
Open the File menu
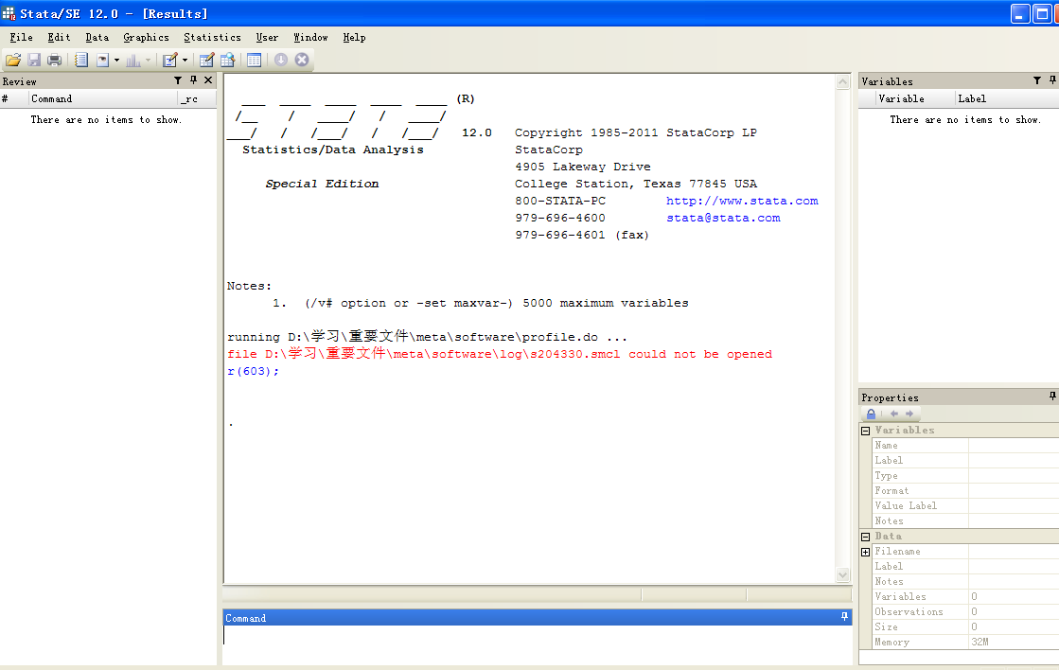tap(21, 37)
